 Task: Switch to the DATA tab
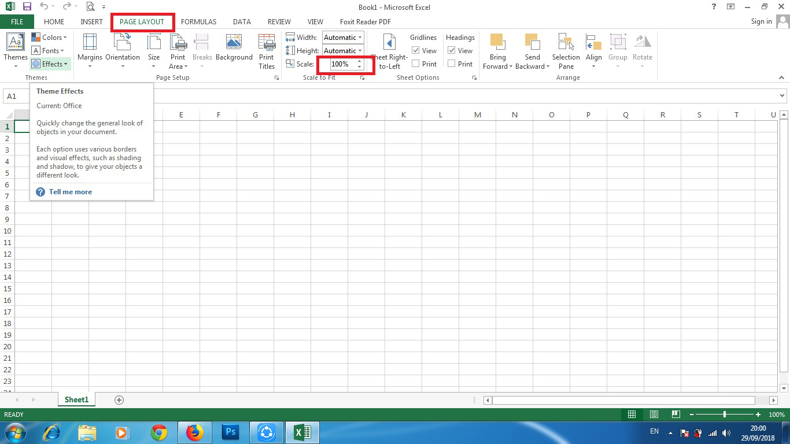pyautogui.click(x=242, y=22)
